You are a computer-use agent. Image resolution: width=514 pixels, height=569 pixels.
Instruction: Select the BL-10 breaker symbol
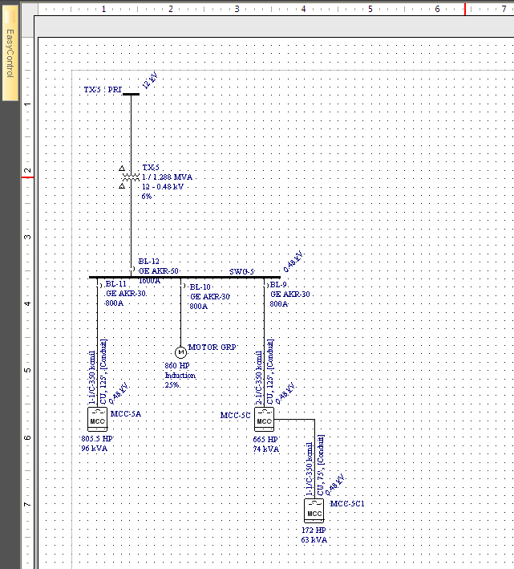pos(181,287)
